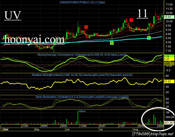Select the Slow Stochastics Oscillator panel title

[82, 97]
